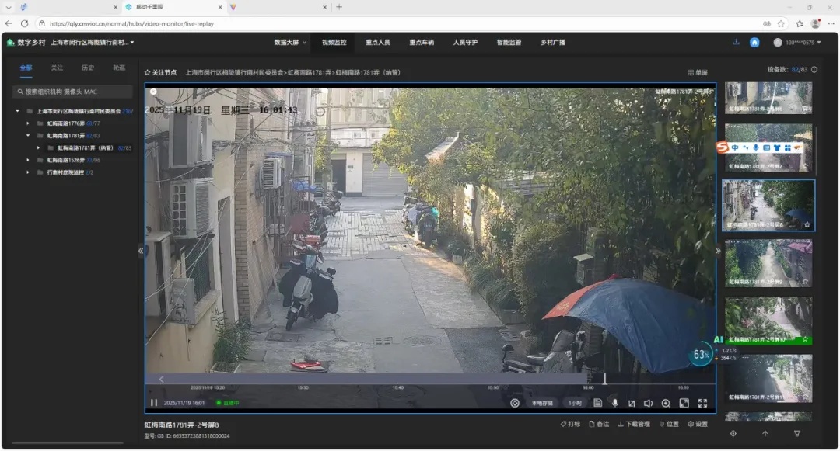Viewport: 840px width, 451px height.
Task: Click the device count info icon
Action: (814, 69)
